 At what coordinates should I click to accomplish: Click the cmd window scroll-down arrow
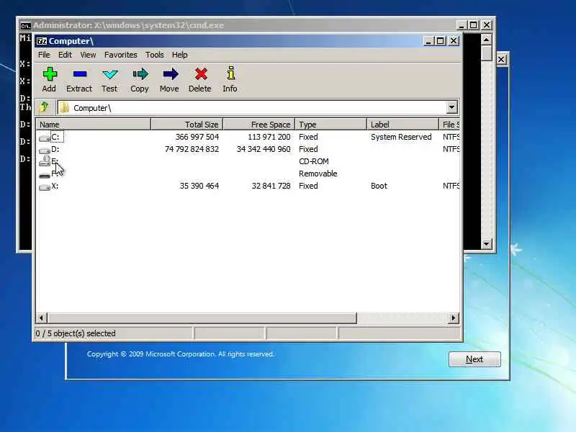tap(487, 244)
